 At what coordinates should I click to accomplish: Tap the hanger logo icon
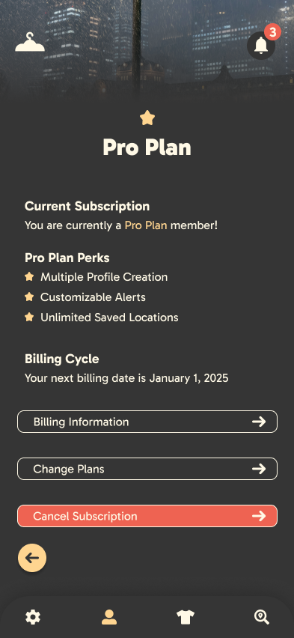[x=30, y=43]
